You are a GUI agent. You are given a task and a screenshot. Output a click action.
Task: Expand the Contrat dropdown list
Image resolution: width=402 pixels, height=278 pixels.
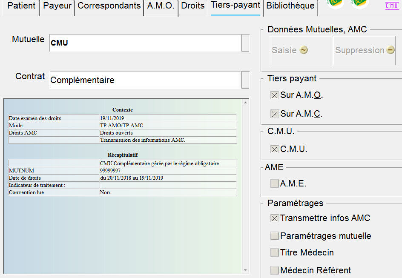[x=245, y=80]
